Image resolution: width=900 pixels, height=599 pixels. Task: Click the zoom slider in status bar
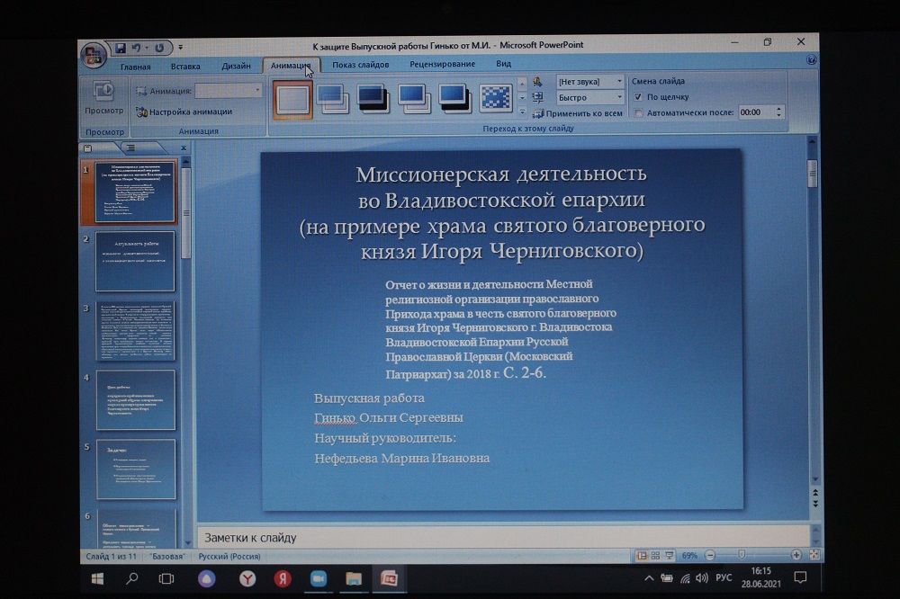pyautogui.click(x=741, y=556)
